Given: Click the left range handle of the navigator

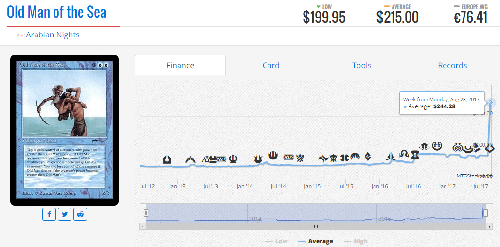Looking at the screenshot, I should pos(146,212).
